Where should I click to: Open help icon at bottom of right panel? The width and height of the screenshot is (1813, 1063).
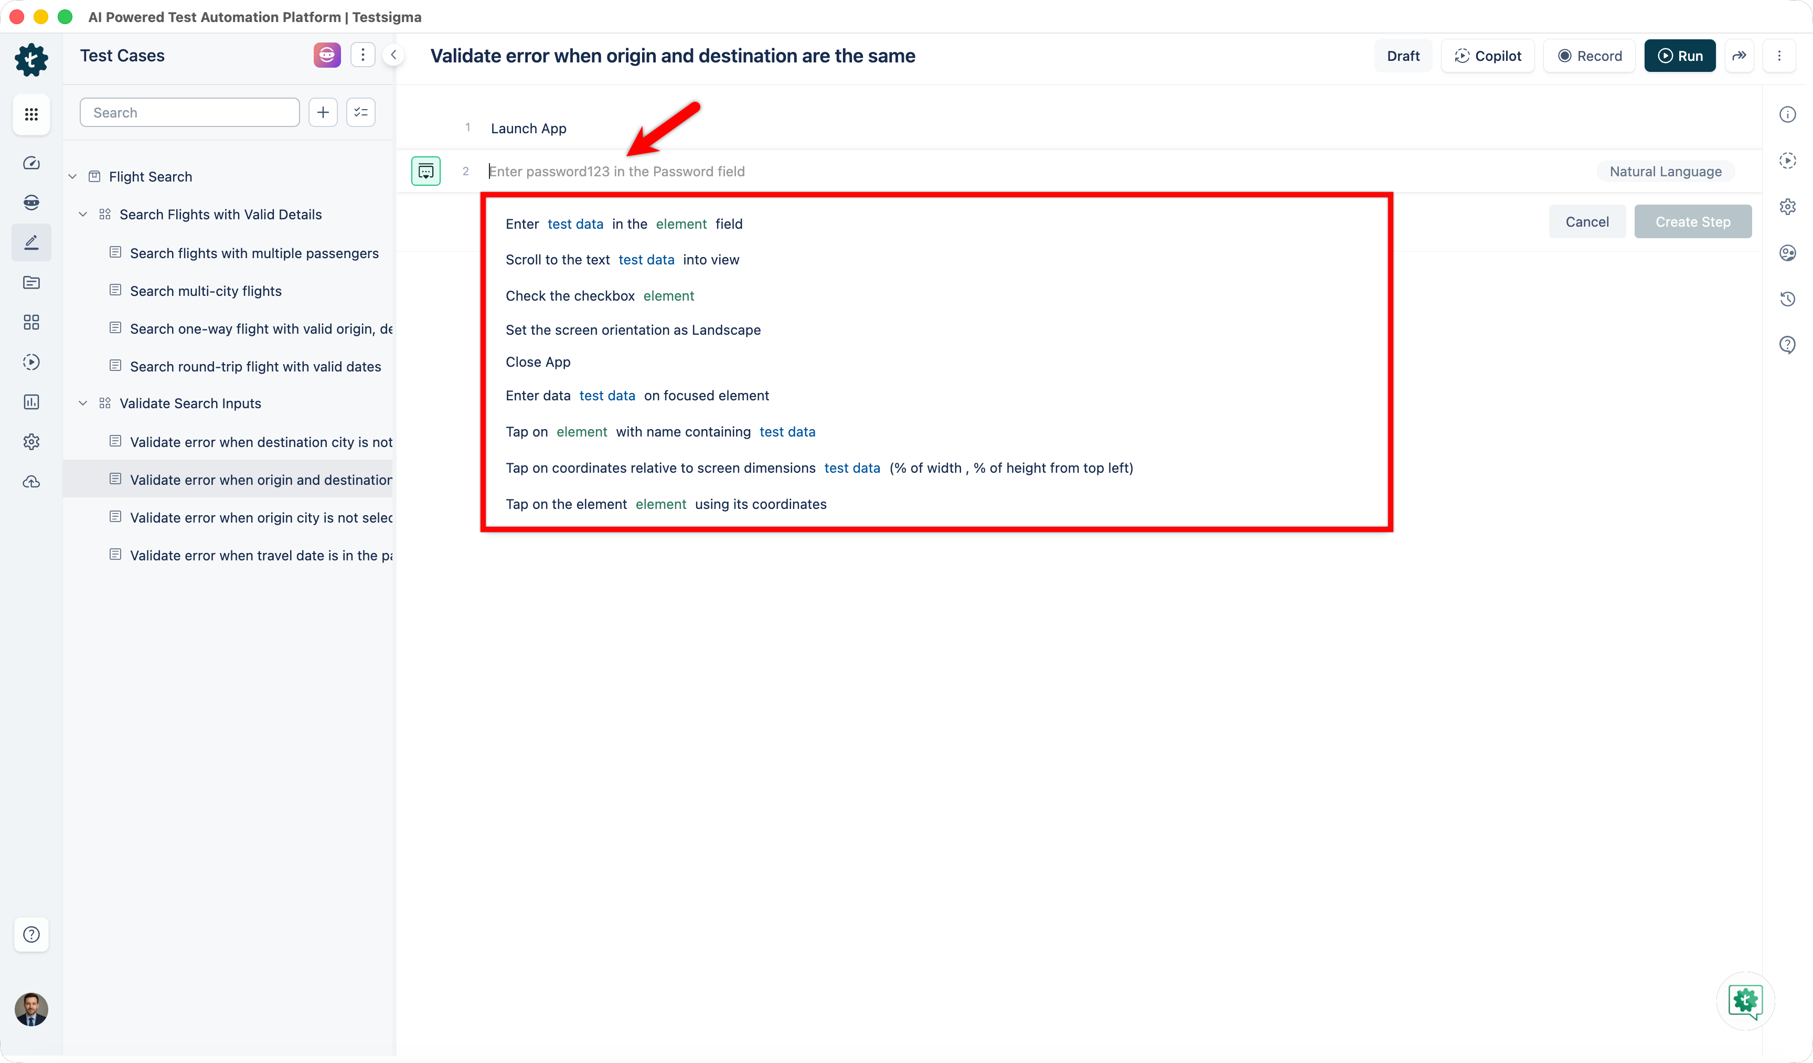[1788, 344]
